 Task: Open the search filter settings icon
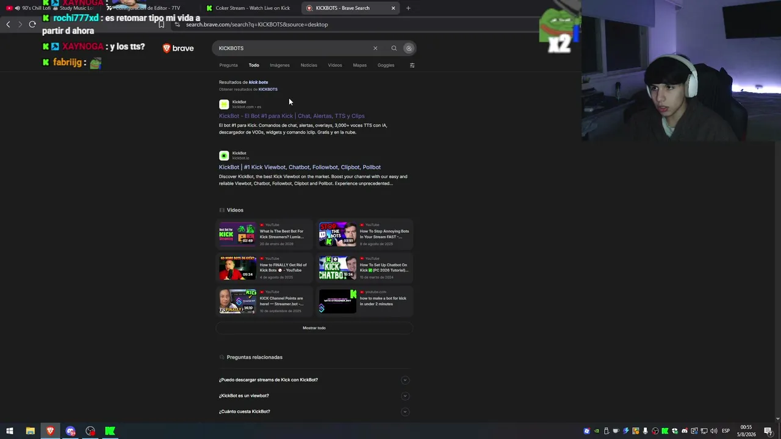click(412, 65)
